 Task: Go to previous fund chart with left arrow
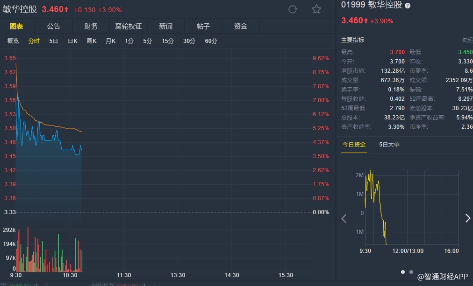pyautogui.click(x=344, y=218)
